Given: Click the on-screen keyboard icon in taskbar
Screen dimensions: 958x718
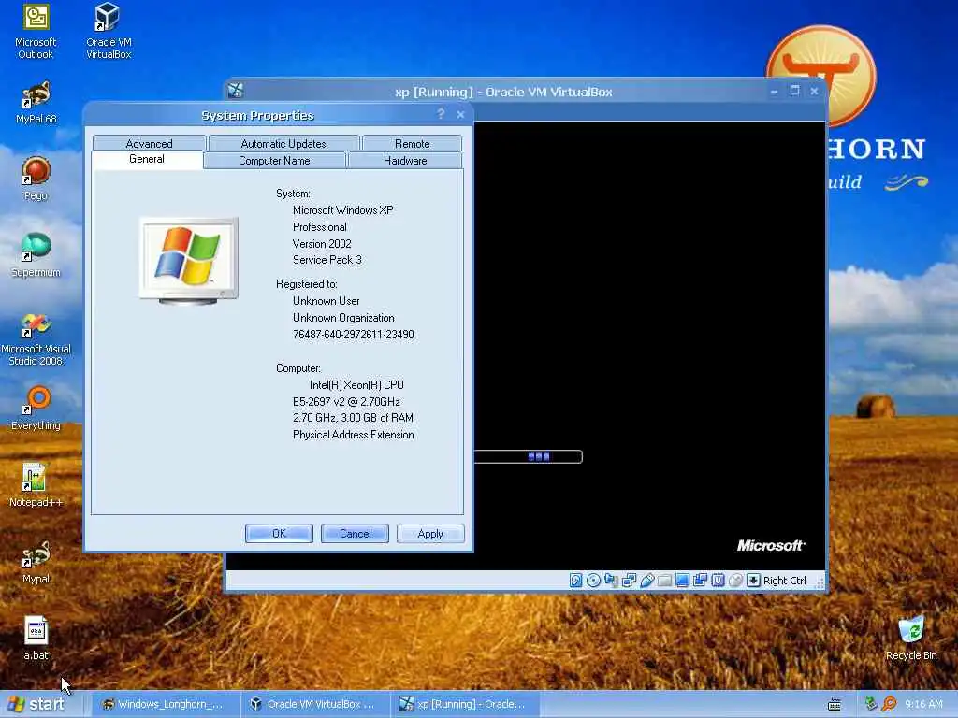Looking at the screenshot, I should point(834,705).
